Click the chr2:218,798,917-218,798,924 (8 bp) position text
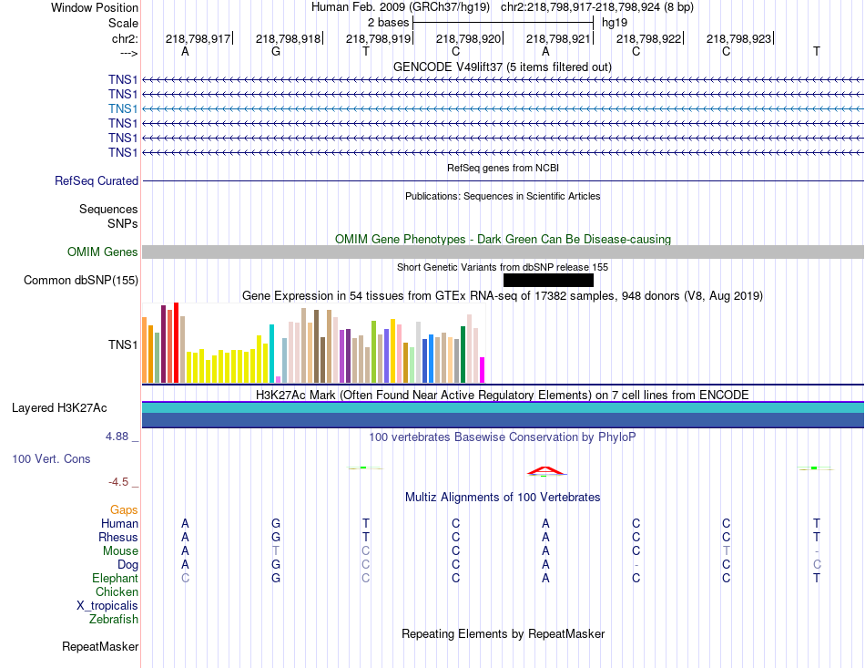The image size is (865, 668). [597, 7]
